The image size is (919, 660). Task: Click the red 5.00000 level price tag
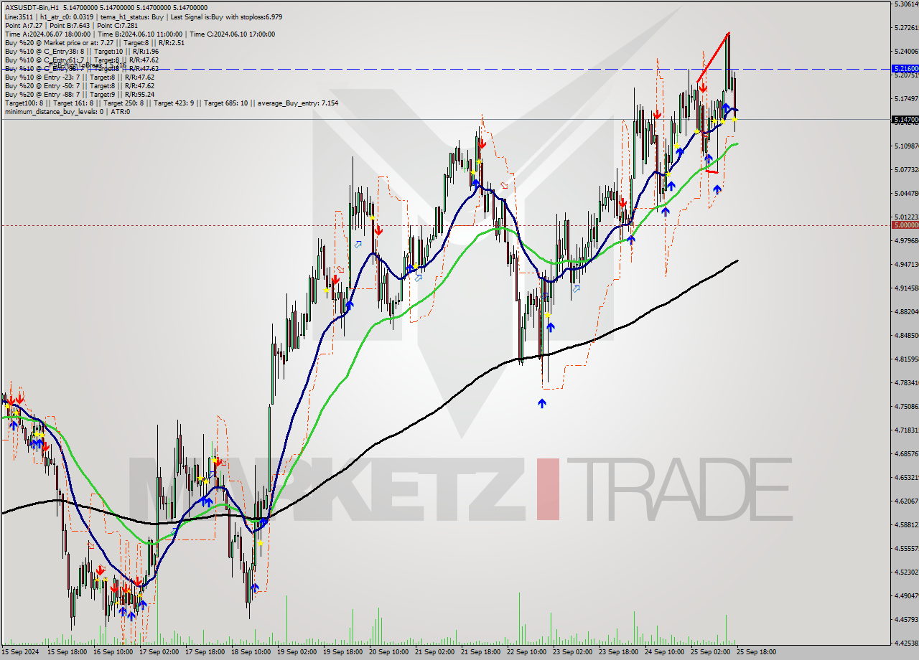click(905, 225)
